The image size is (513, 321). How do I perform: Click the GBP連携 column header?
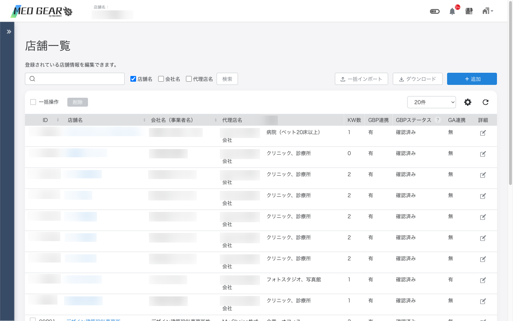(378, 120)
